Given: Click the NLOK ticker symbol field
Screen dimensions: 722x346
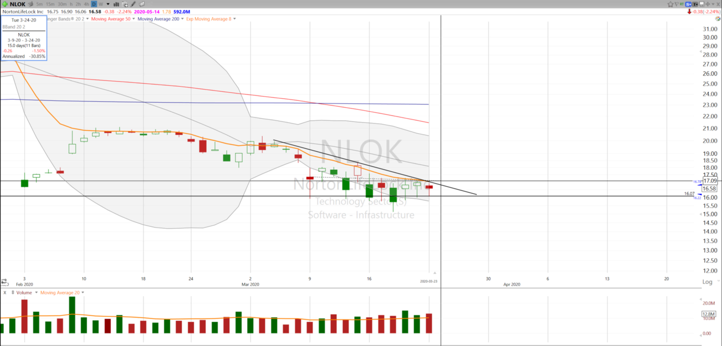Looking at the screenshot, I should click(17, 4).
